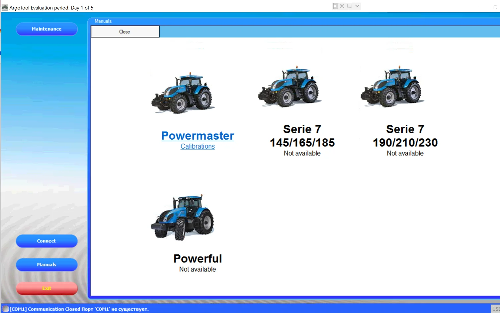Click 'Not available' under Serie 7 145/165/185
The width and height of the screenshot is (500, 313).
pos(302,153)
